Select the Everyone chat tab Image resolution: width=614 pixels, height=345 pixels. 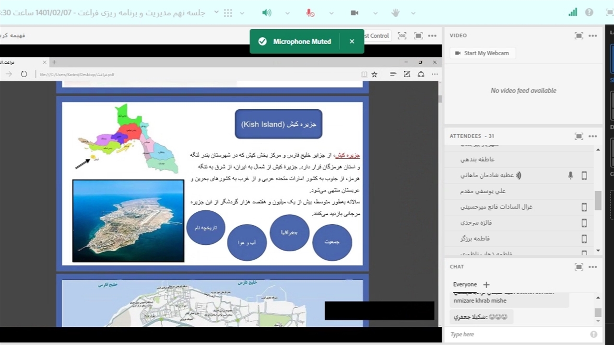click(465, 284)
